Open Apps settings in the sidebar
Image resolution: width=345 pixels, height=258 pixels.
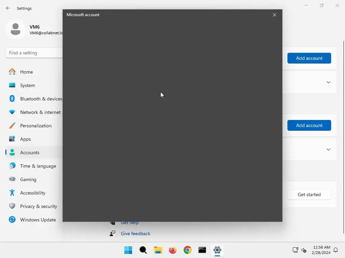point(34,139)
